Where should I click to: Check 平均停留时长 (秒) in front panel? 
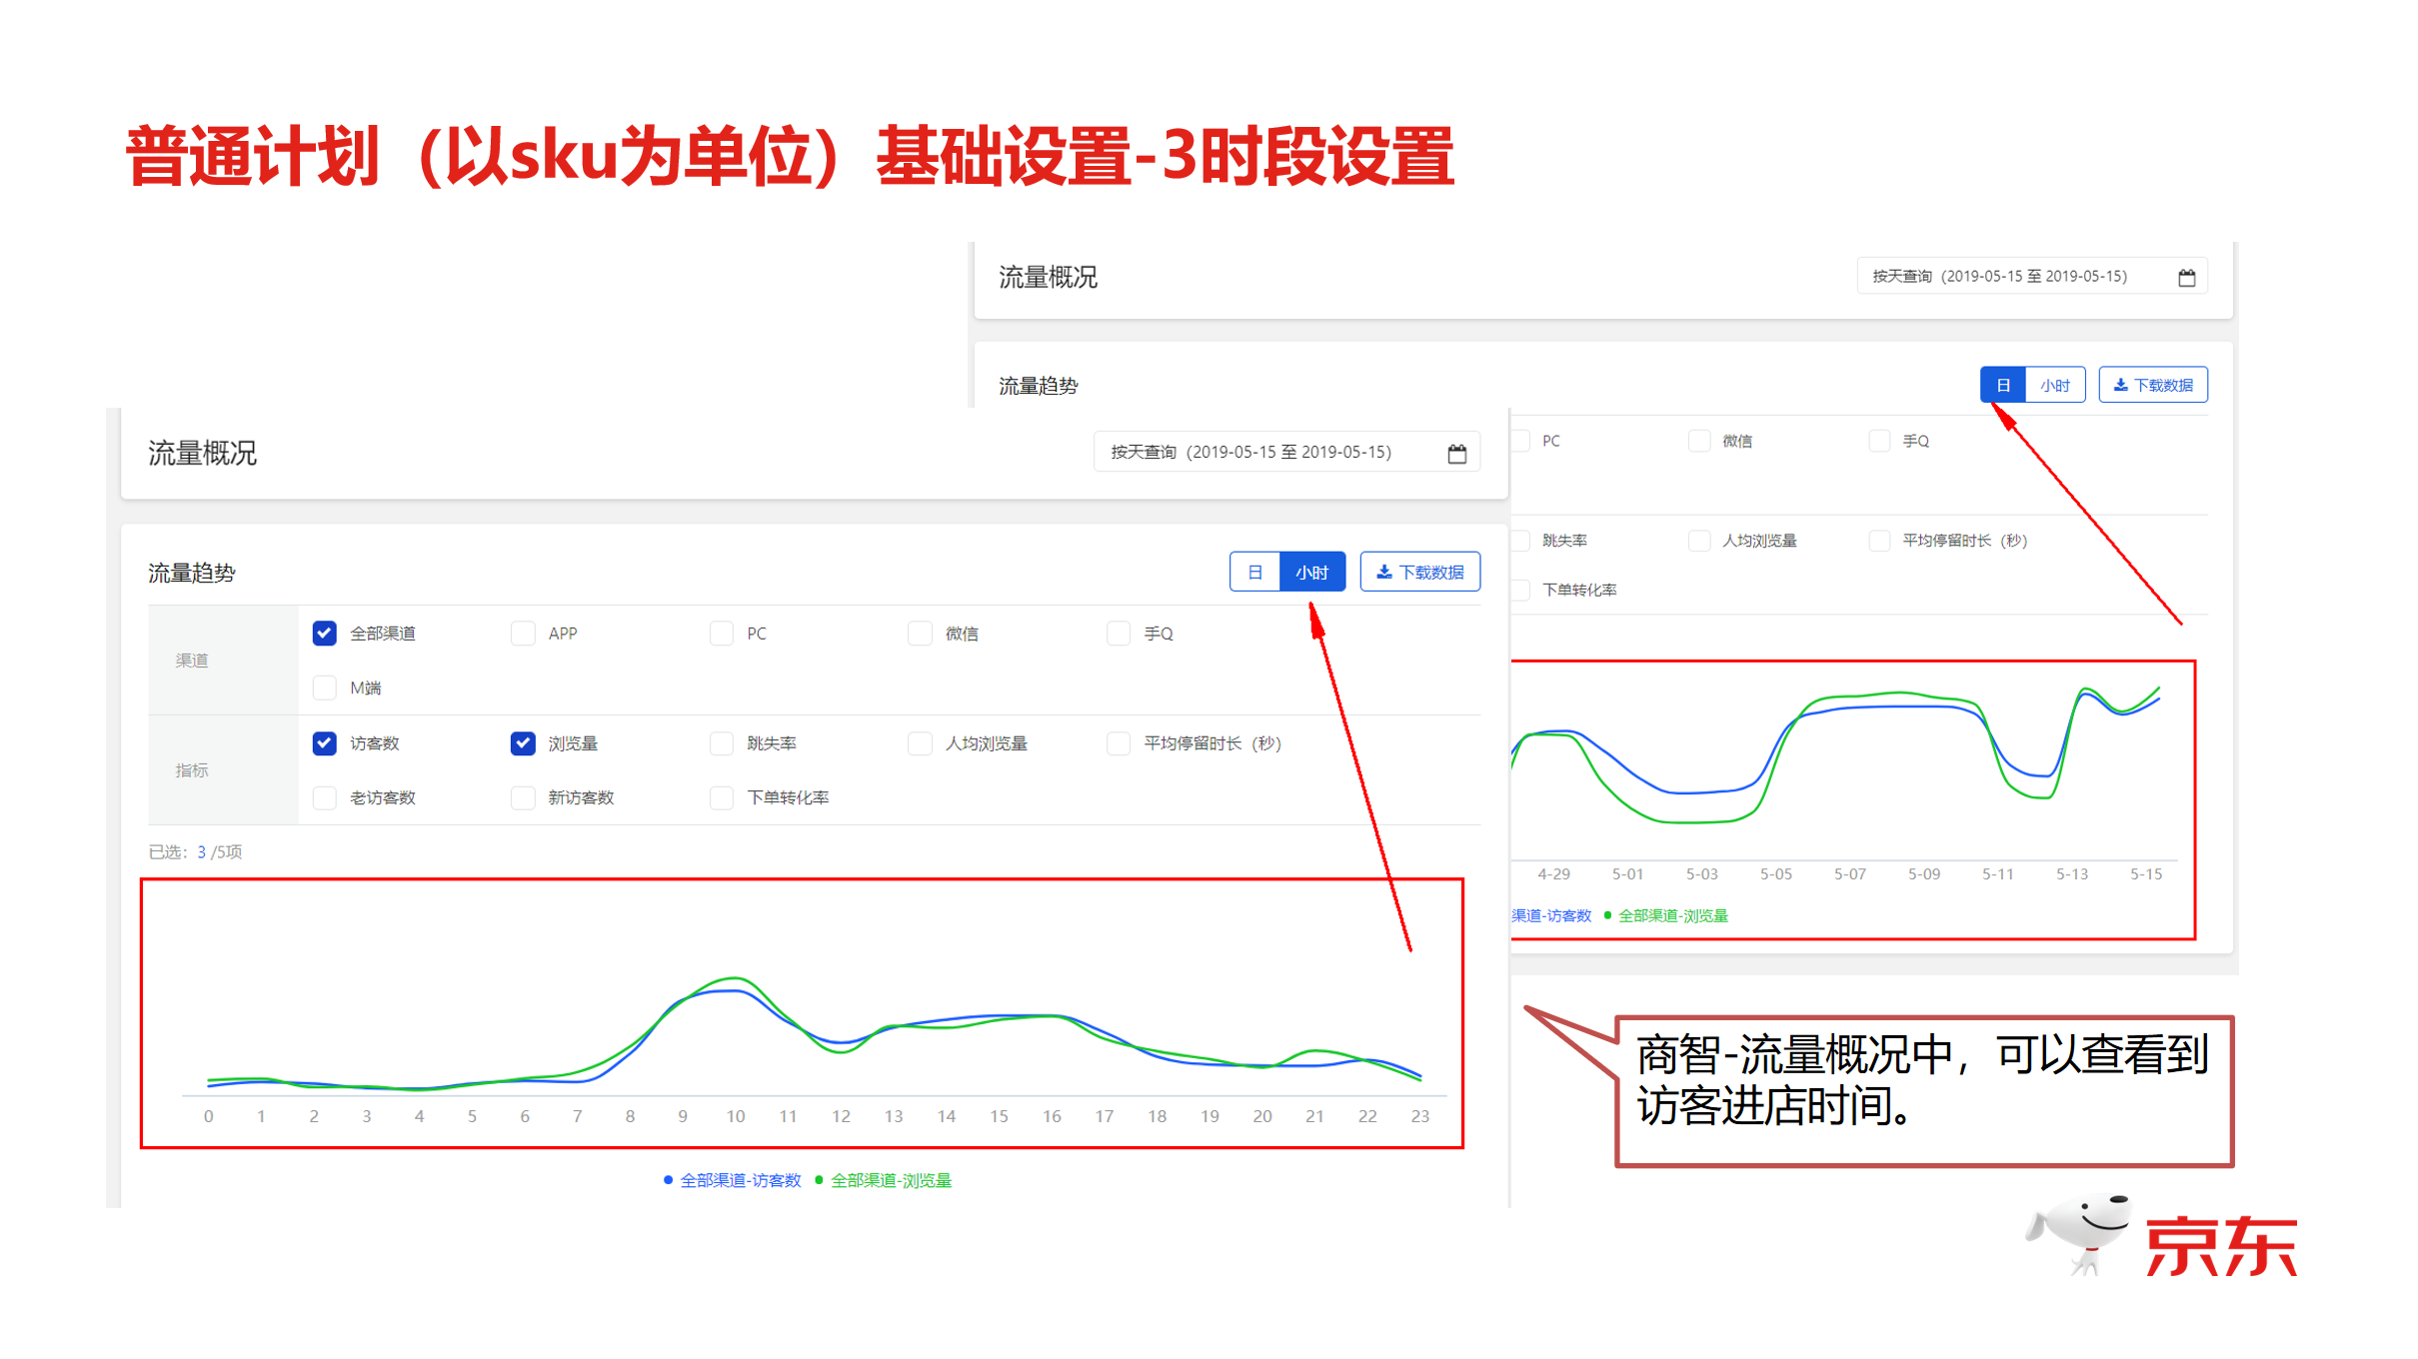1119,743
